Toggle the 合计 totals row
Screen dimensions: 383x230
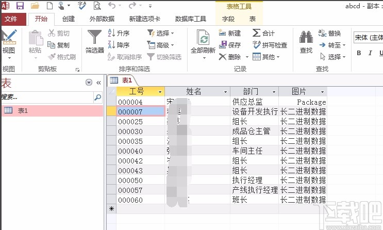pos(263,33)
